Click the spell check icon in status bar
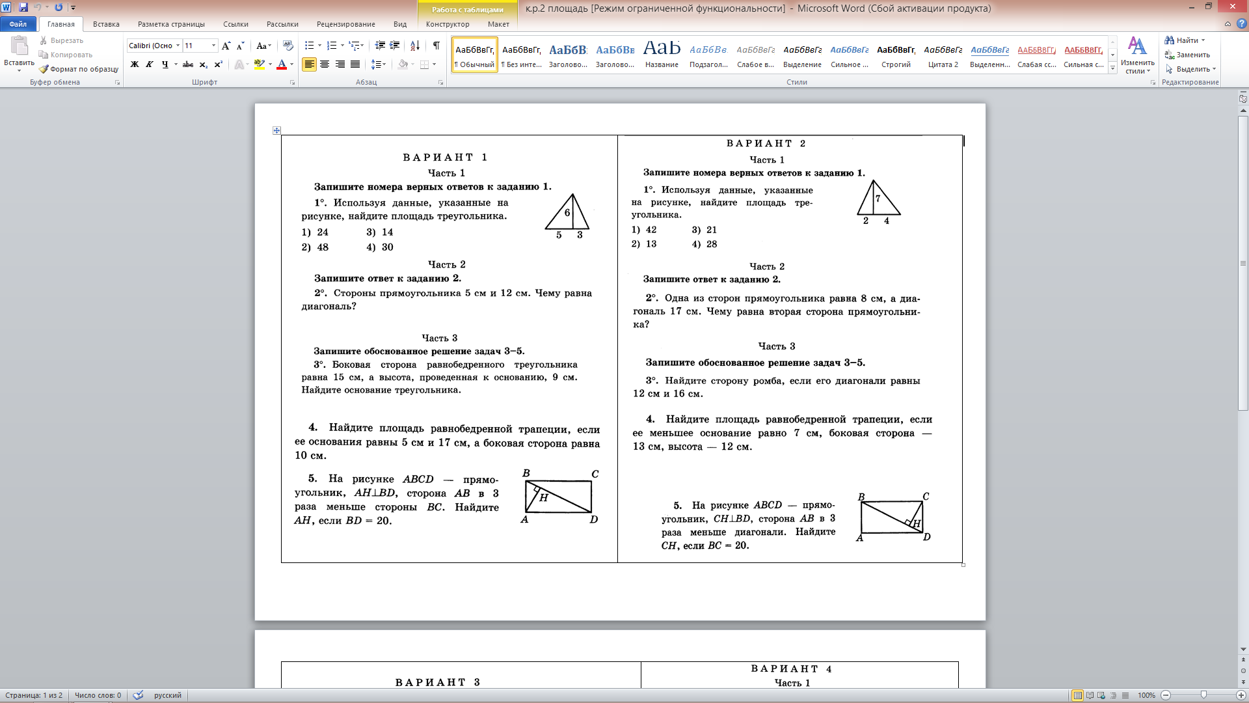 pos(138,695)
